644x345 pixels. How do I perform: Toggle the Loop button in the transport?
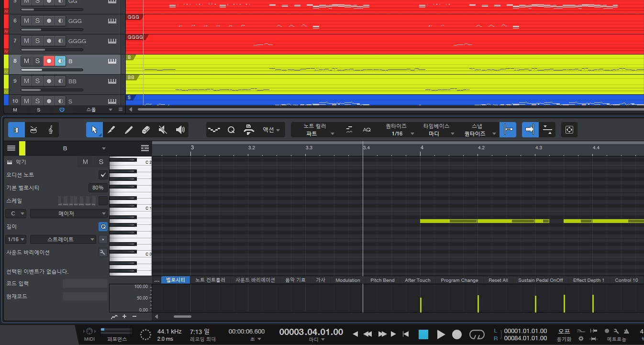(x=477, y=334)
